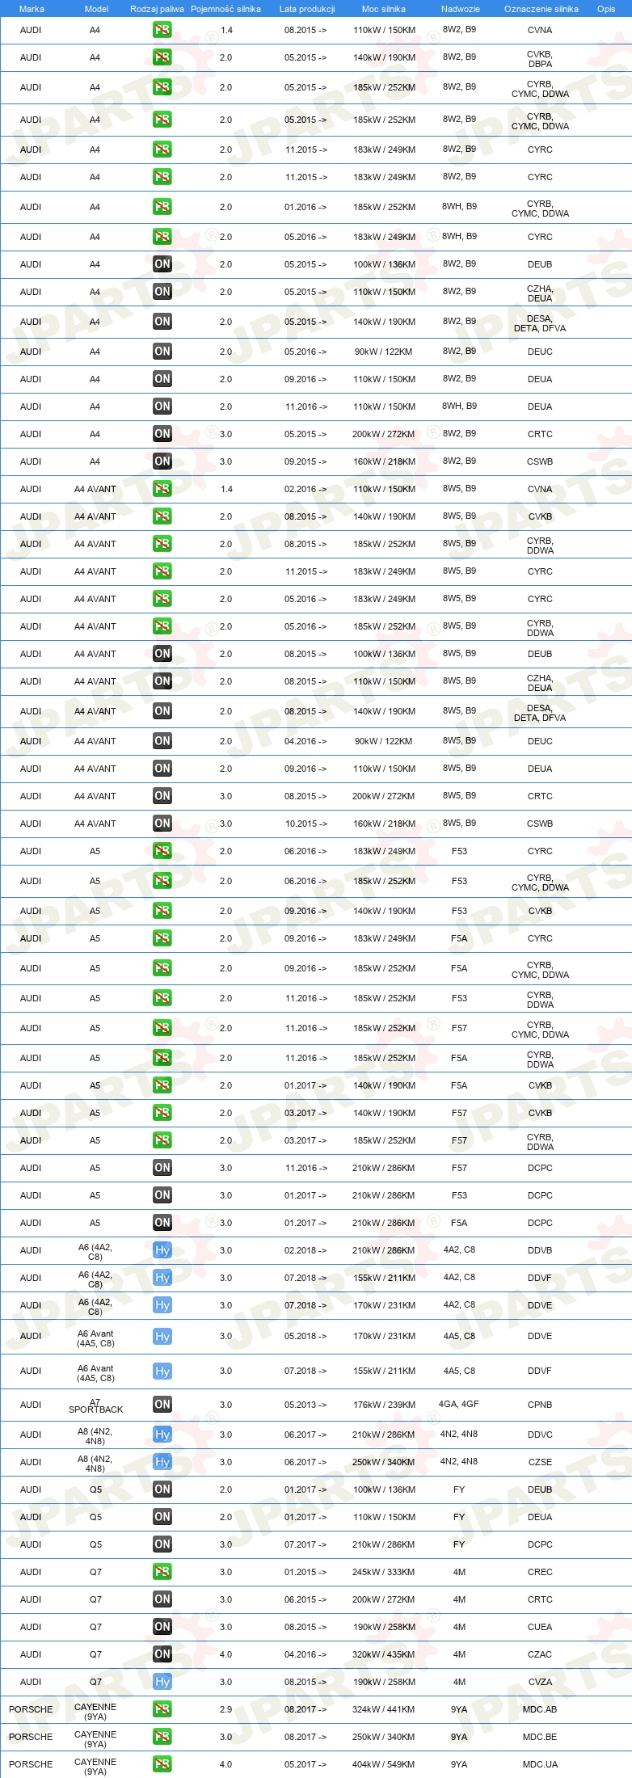Viewport: 632px width, 1778px height.
Task: Click the ON diesel icon in the A4 AVANT DEUB row
Action: click(162, 654)
